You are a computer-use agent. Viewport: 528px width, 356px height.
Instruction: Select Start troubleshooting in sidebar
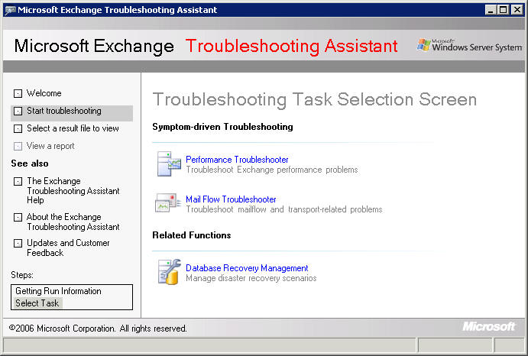click(x=64, y=111)
